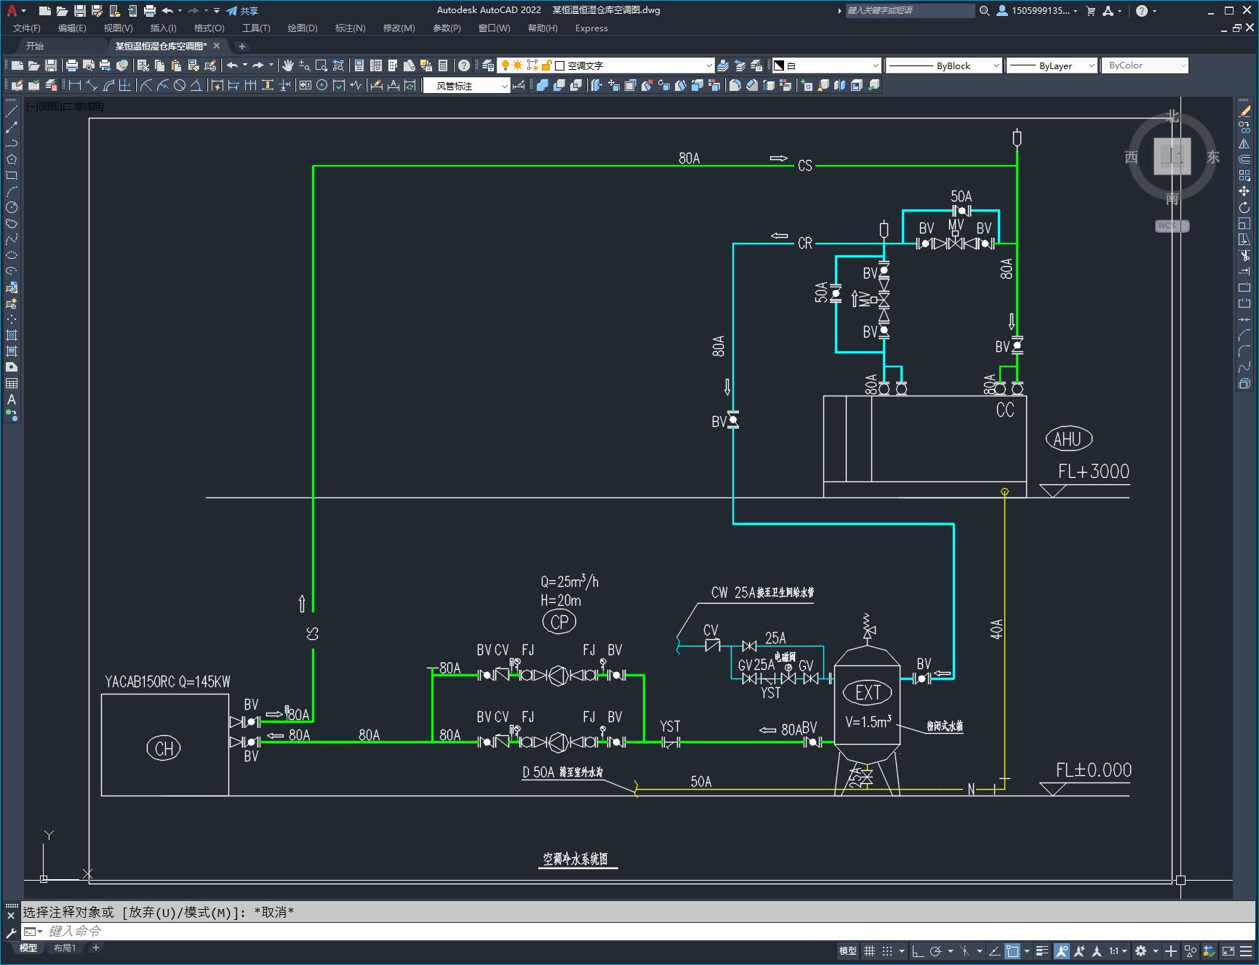The width and height of the screenshot is (1259, 965).
Task: Close the 某恒温恒湿仓库空调图 drawing tab
Action: point(216,46)
